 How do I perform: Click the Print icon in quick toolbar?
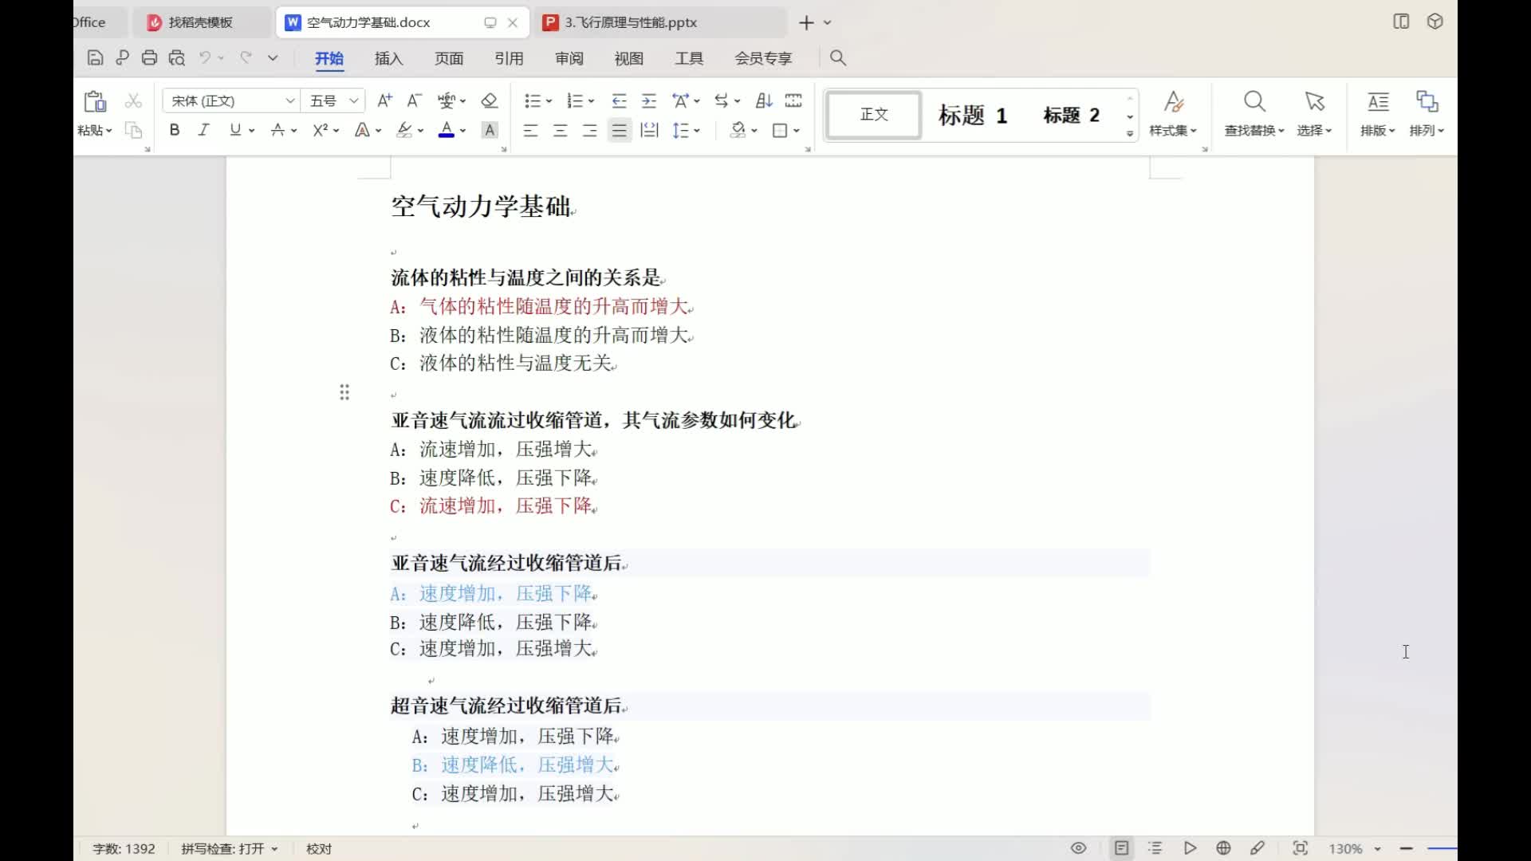coord(149,58)
